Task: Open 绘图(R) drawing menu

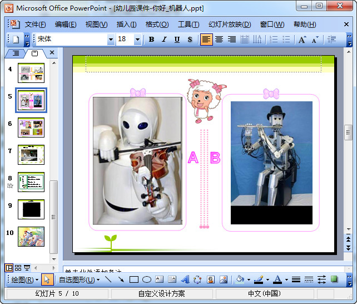Action: pos(25,280)
